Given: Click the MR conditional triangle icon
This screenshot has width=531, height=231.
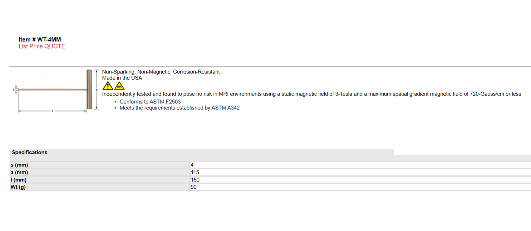Looking at the screenshot, I should point(119,86).
